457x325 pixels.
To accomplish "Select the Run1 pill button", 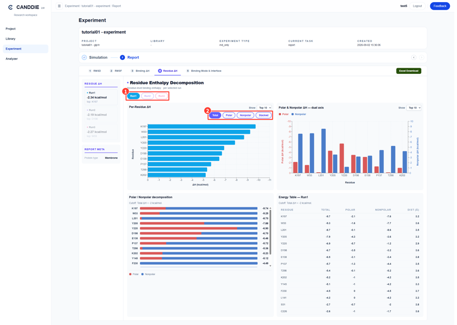I will (133, 96).
